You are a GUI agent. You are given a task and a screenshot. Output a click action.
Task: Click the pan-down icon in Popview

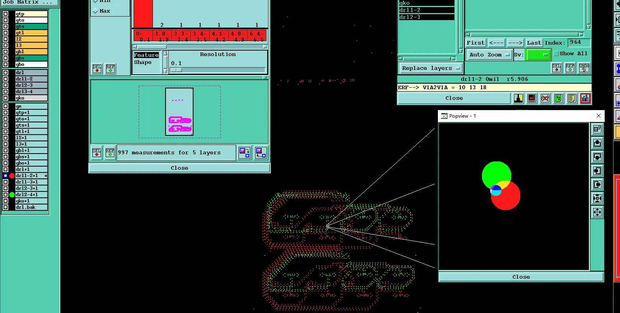coord(598,157)
